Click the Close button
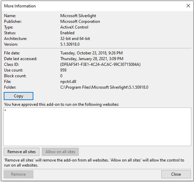The height and width of the screenshot is (182, 194). click(x=176, y=174)
